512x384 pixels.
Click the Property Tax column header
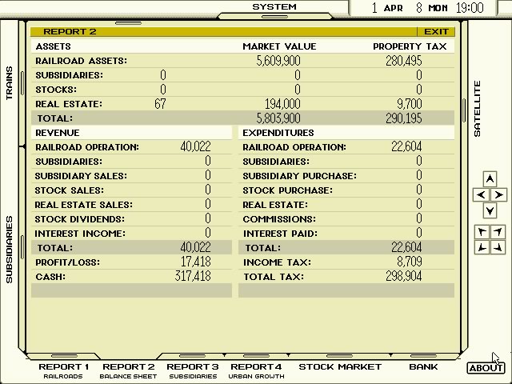coord(410,46)
